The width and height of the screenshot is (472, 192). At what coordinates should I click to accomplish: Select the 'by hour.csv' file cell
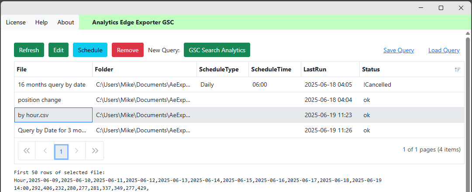(x=53, y=115)
